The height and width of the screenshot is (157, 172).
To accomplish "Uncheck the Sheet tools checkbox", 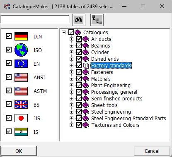I will coord(79,105).
